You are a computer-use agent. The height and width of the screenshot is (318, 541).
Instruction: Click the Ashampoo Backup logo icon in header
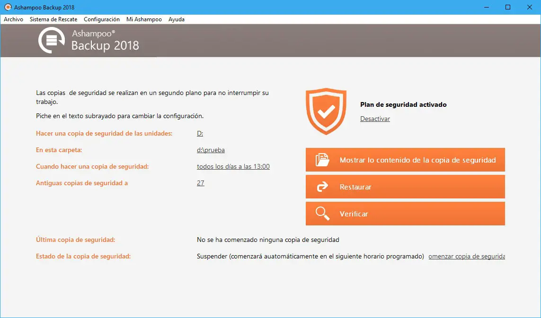click(x=52, y=40)
